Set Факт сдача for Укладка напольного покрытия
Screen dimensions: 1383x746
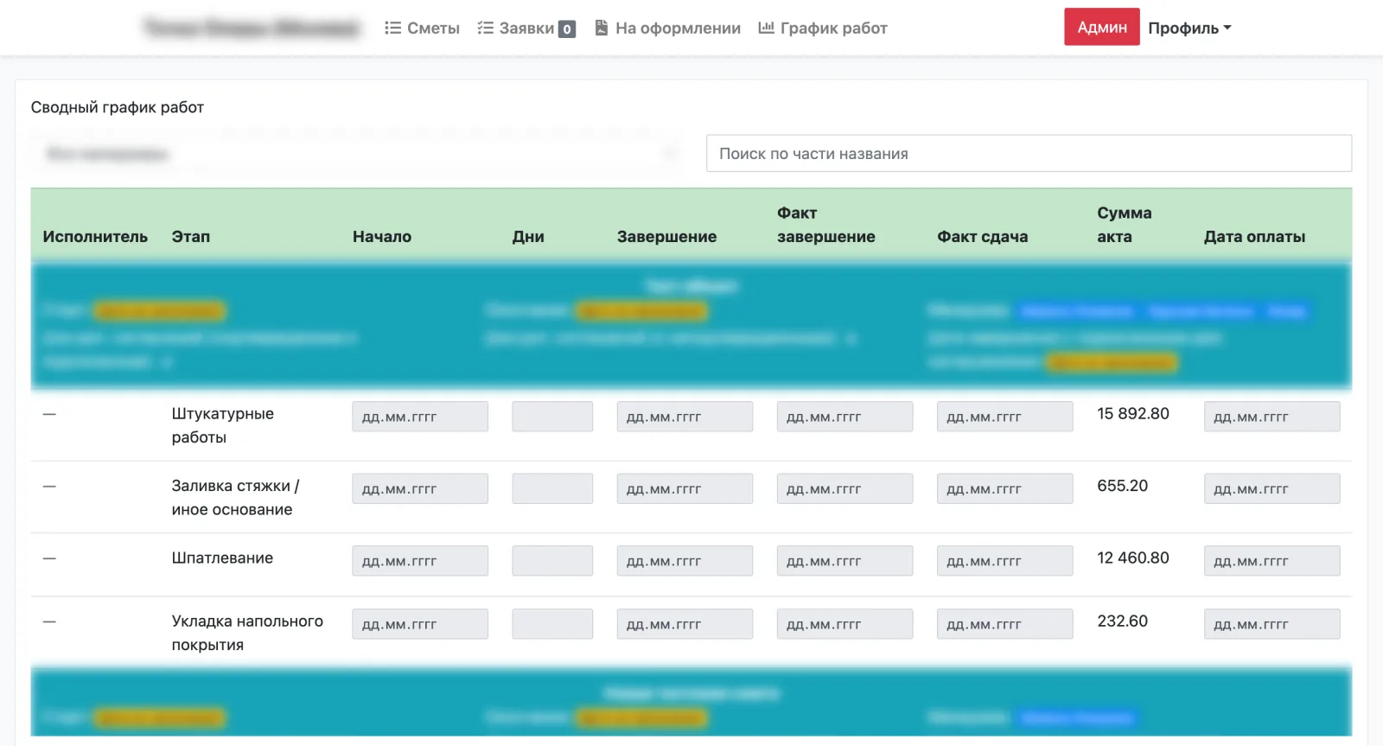point(1004,624)
